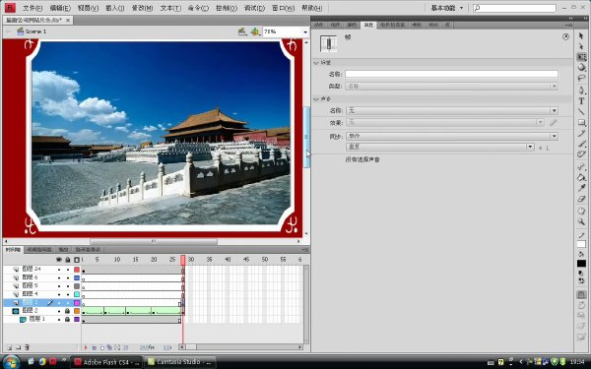Unlock layer 1 via its lock icon

68,319
